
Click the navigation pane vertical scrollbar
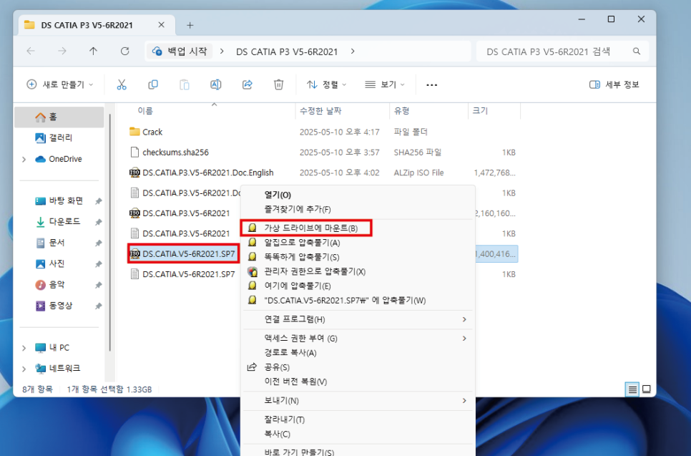109,233
